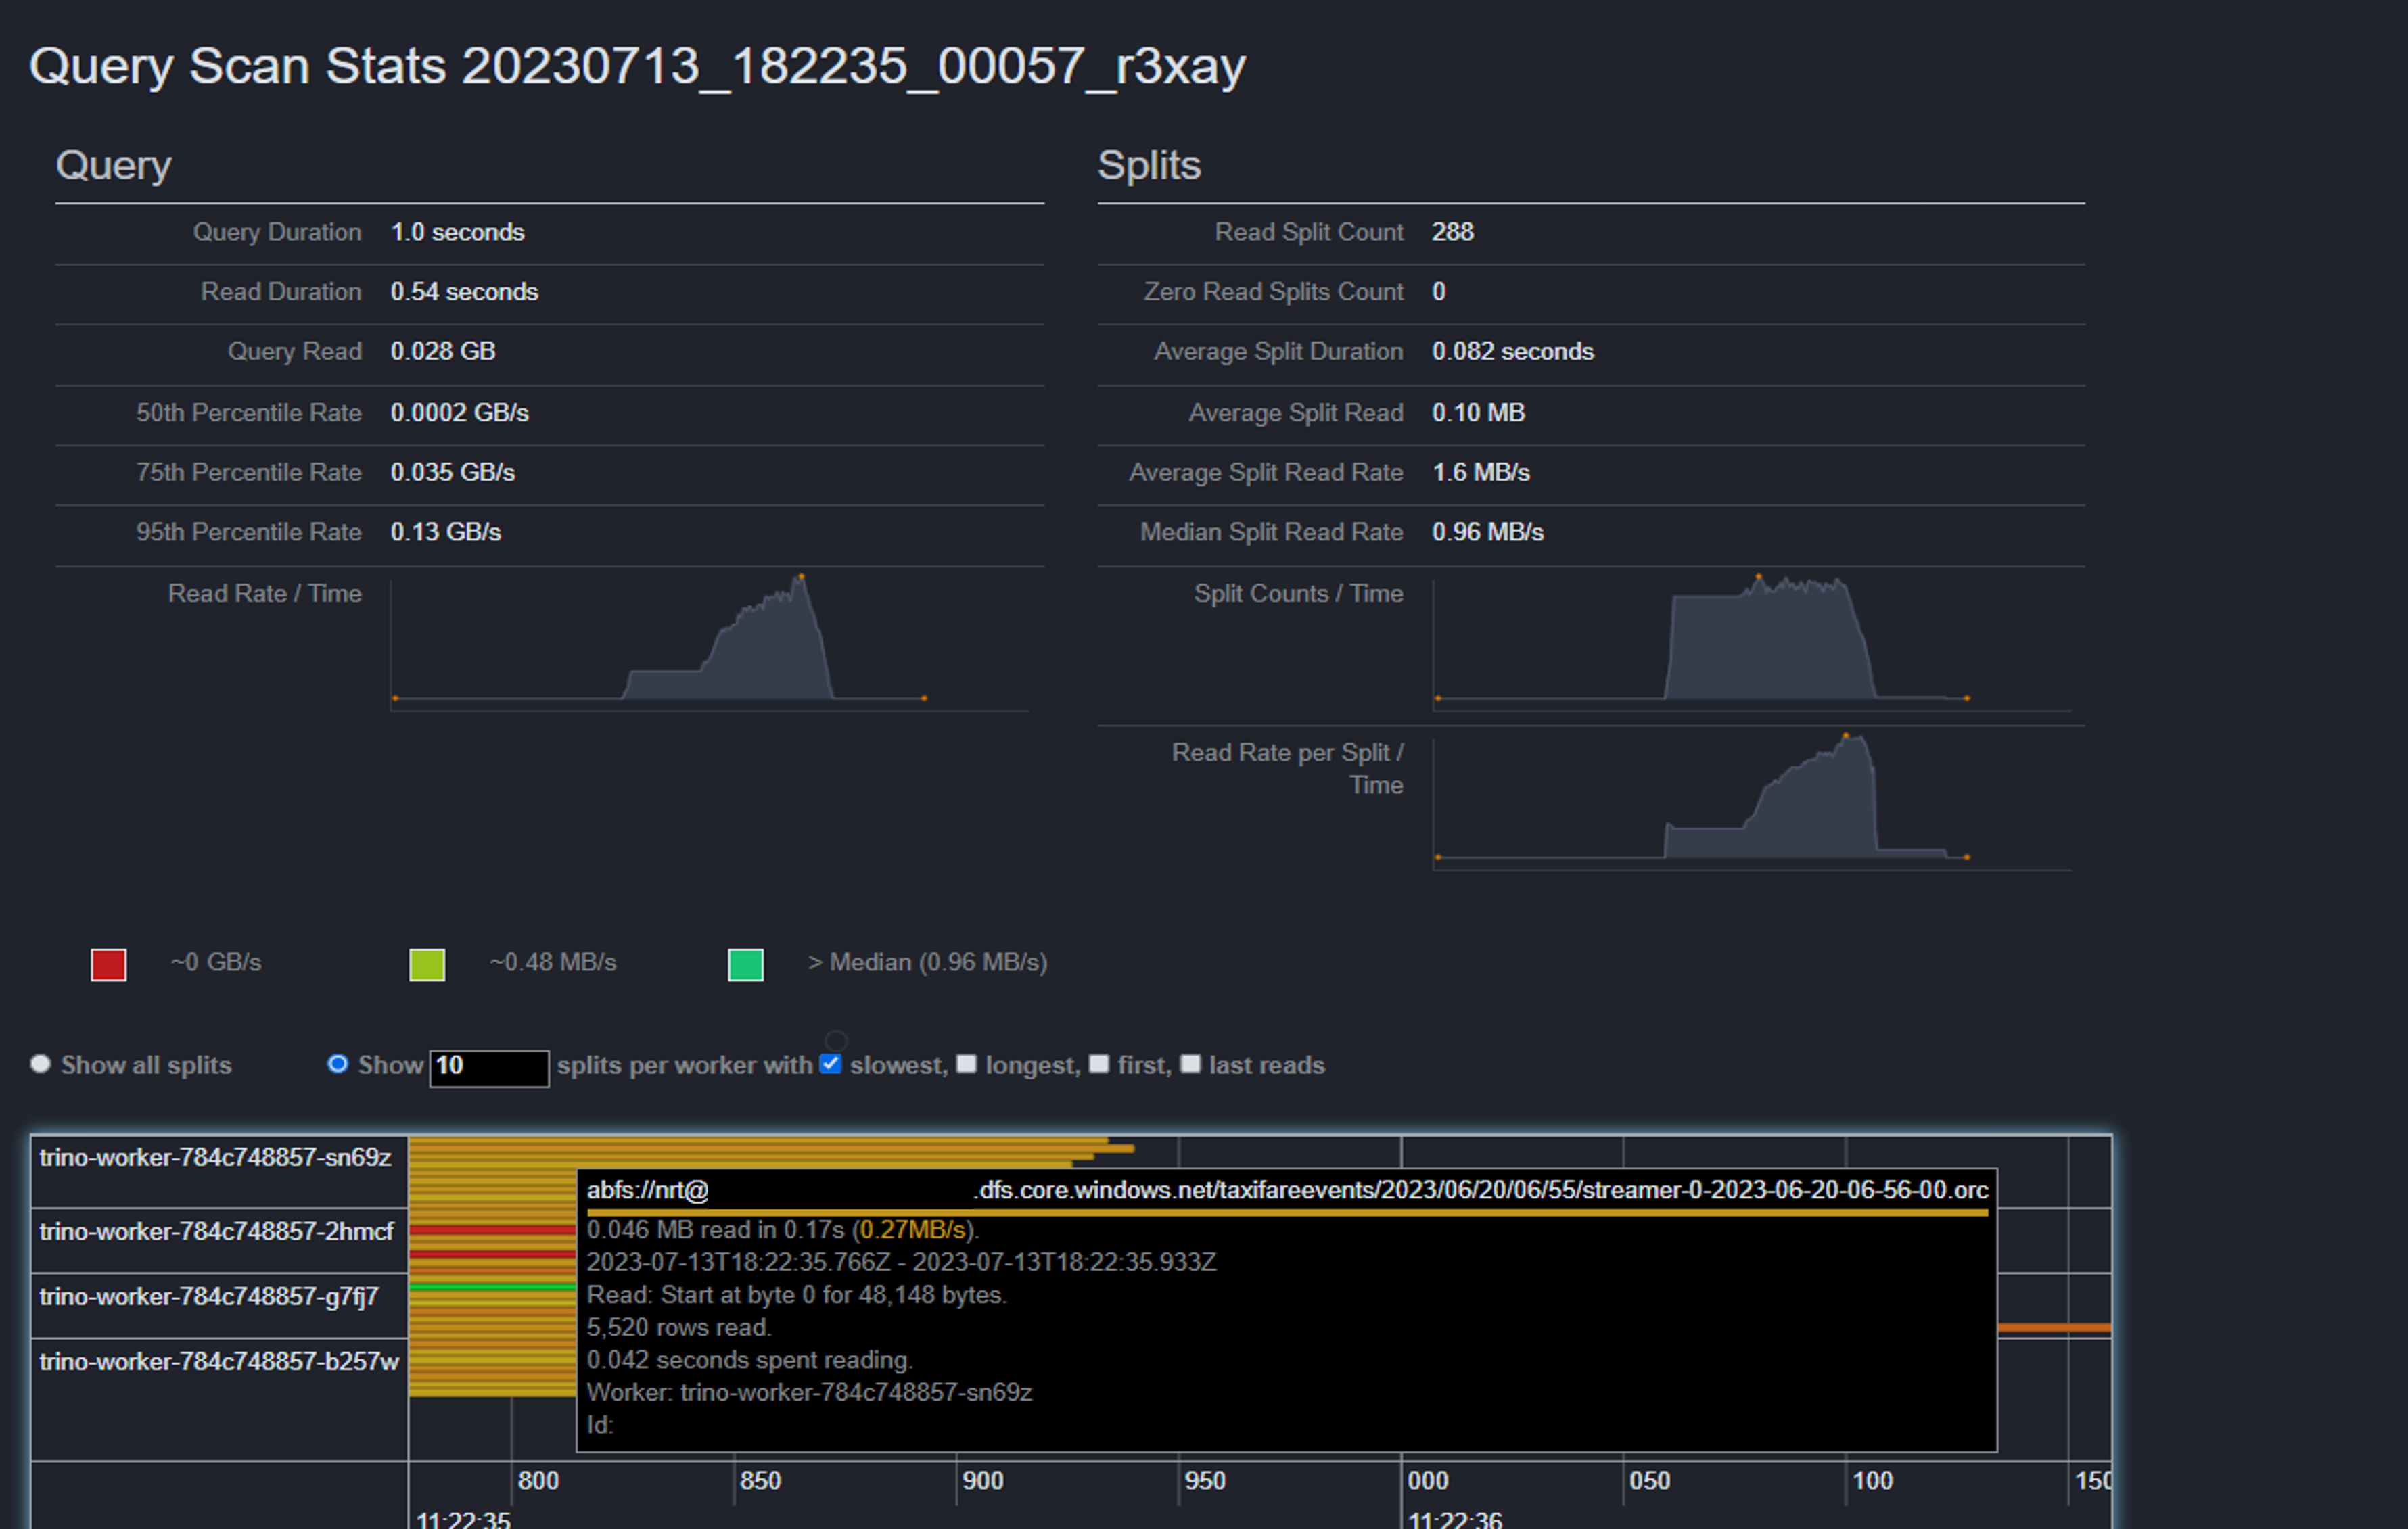Select the Show all splits radio button
The width and height of the screenshot is (2408, 1529).
[40, 1063]
